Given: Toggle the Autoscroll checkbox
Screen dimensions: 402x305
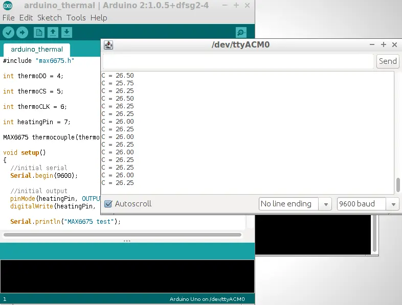Looking at the screenshot, I should pyautogui.click(x=108, y=204).
